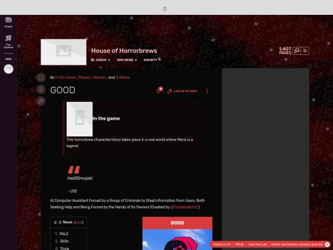
Task: Expand page to full width
Action: pyautogui.click(x=41, y=78)
